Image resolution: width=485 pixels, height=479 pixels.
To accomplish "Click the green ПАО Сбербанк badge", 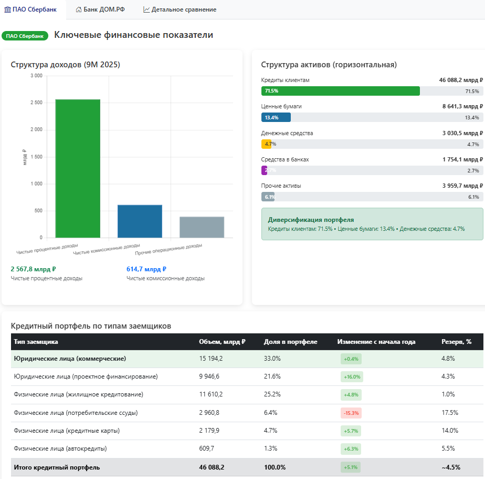I will tap(25, 36).
